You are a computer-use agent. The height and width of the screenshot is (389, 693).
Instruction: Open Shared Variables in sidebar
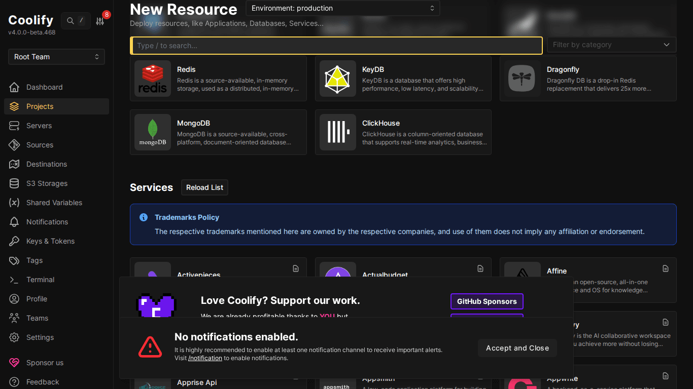(54, 203)
